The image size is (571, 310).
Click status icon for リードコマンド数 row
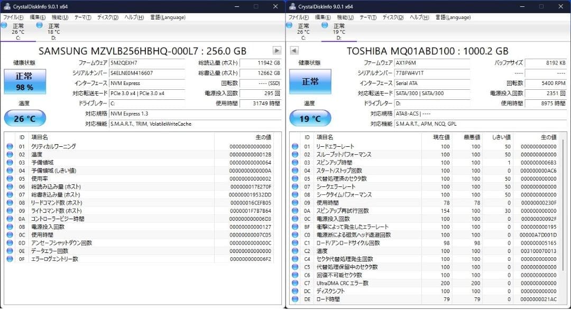(x=10, y=202)
